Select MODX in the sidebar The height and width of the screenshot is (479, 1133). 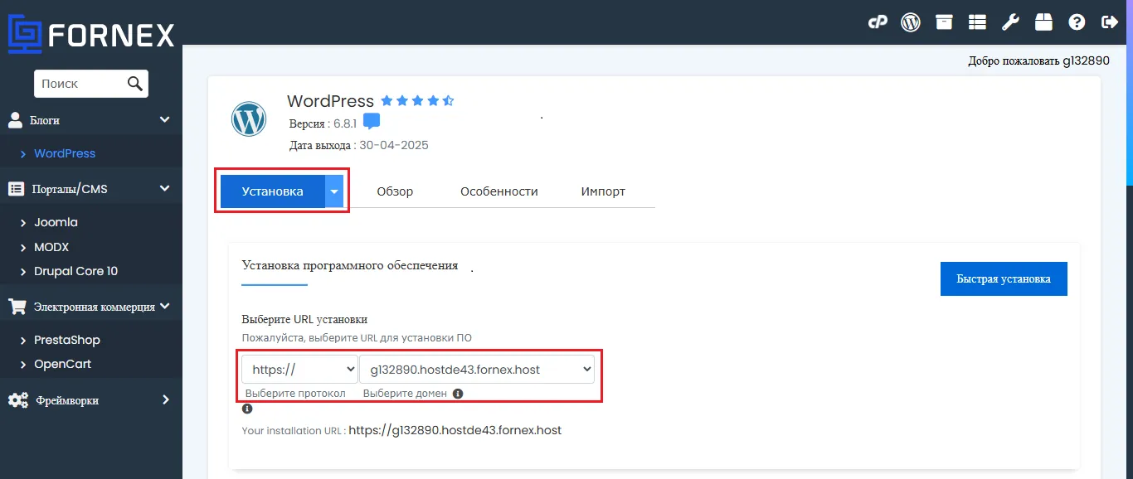(x=51, y=247)
